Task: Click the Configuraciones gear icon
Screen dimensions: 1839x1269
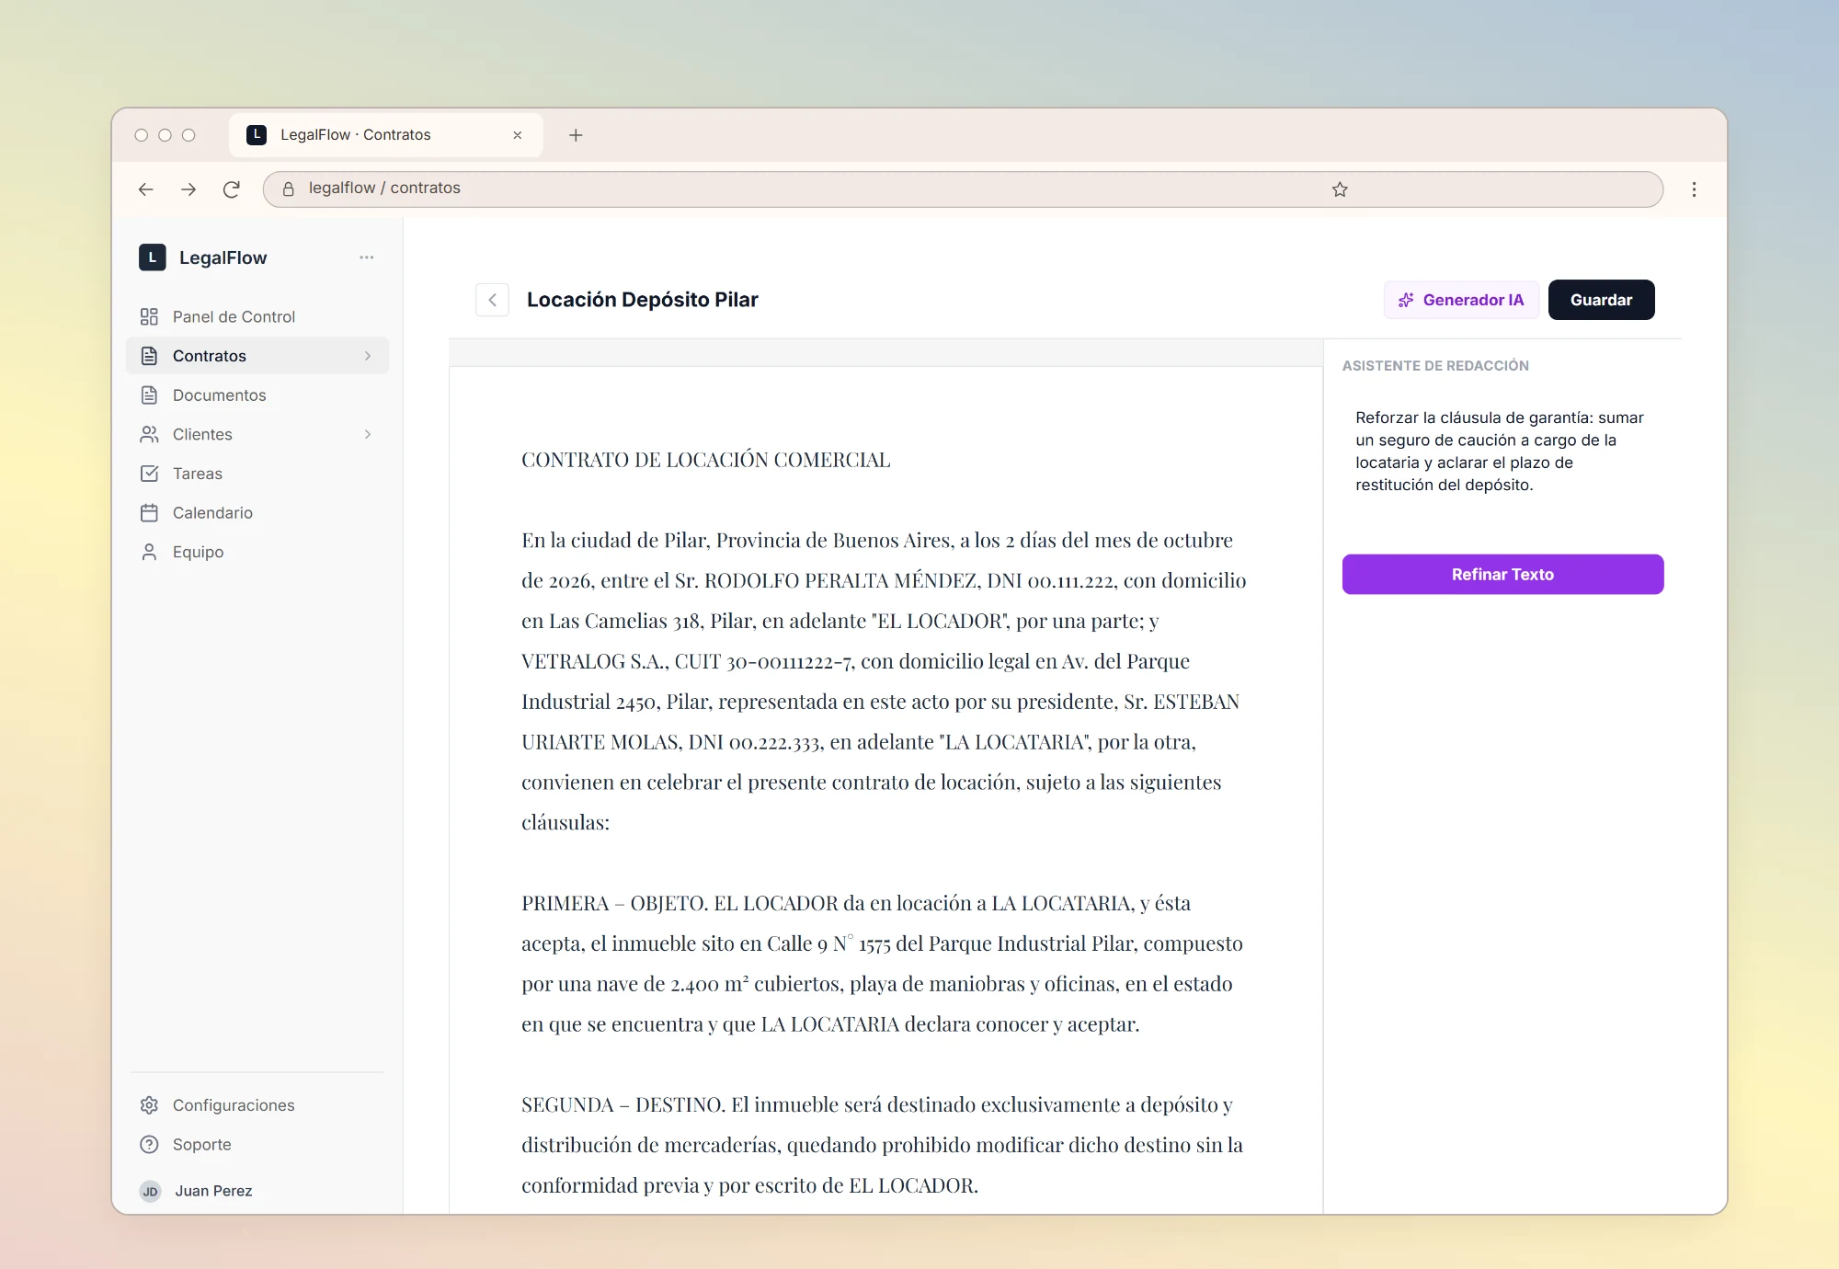Action: tap(149, 1105)
